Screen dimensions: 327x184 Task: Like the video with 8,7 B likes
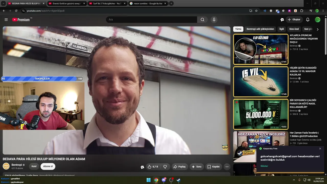tap(153, 167)
